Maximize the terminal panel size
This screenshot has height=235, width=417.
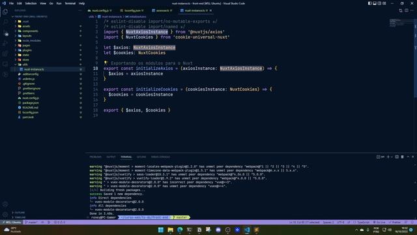408,157
